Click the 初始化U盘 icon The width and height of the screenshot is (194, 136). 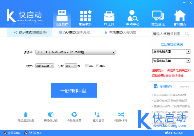(x=51, y=114)
